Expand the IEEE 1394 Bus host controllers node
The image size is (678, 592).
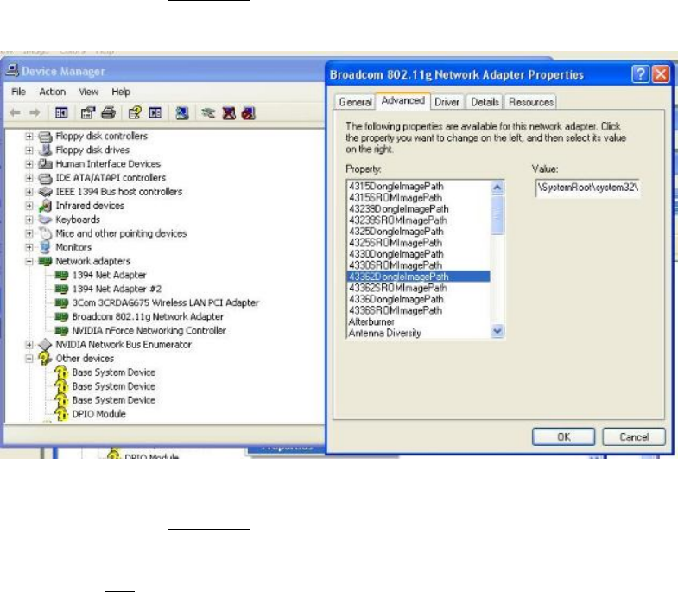point(29,192)
